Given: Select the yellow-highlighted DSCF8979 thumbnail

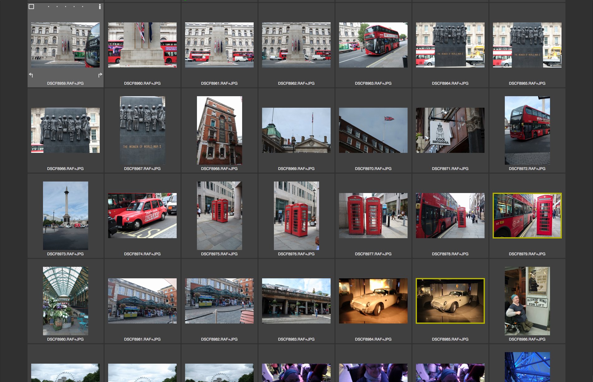Looking at the screenshot, I should (527, 215).
